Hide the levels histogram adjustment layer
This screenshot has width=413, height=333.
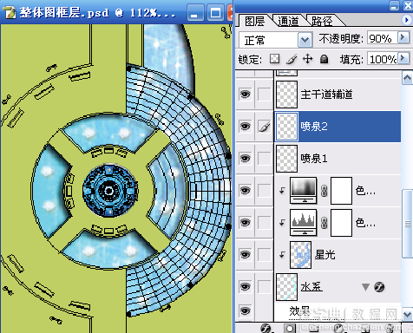(245, 223)
